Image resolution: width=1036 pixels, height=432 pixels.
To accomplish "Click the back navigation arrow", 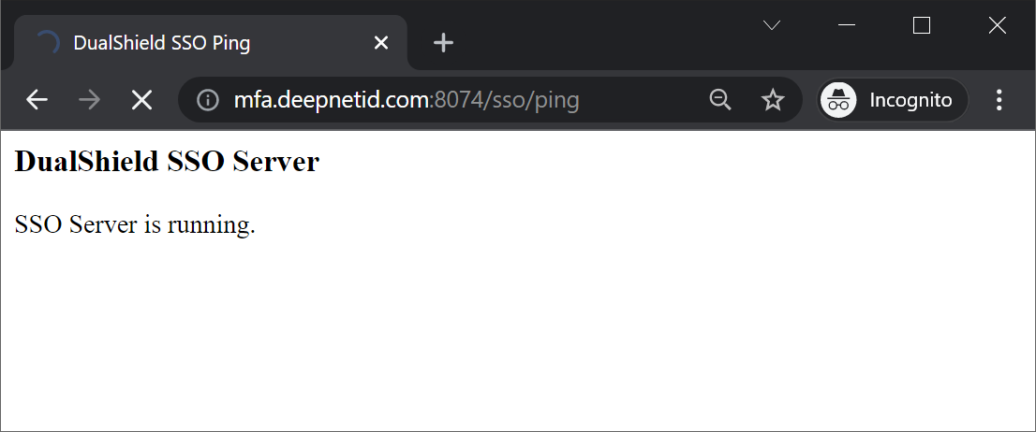I will tap(37, 100).
